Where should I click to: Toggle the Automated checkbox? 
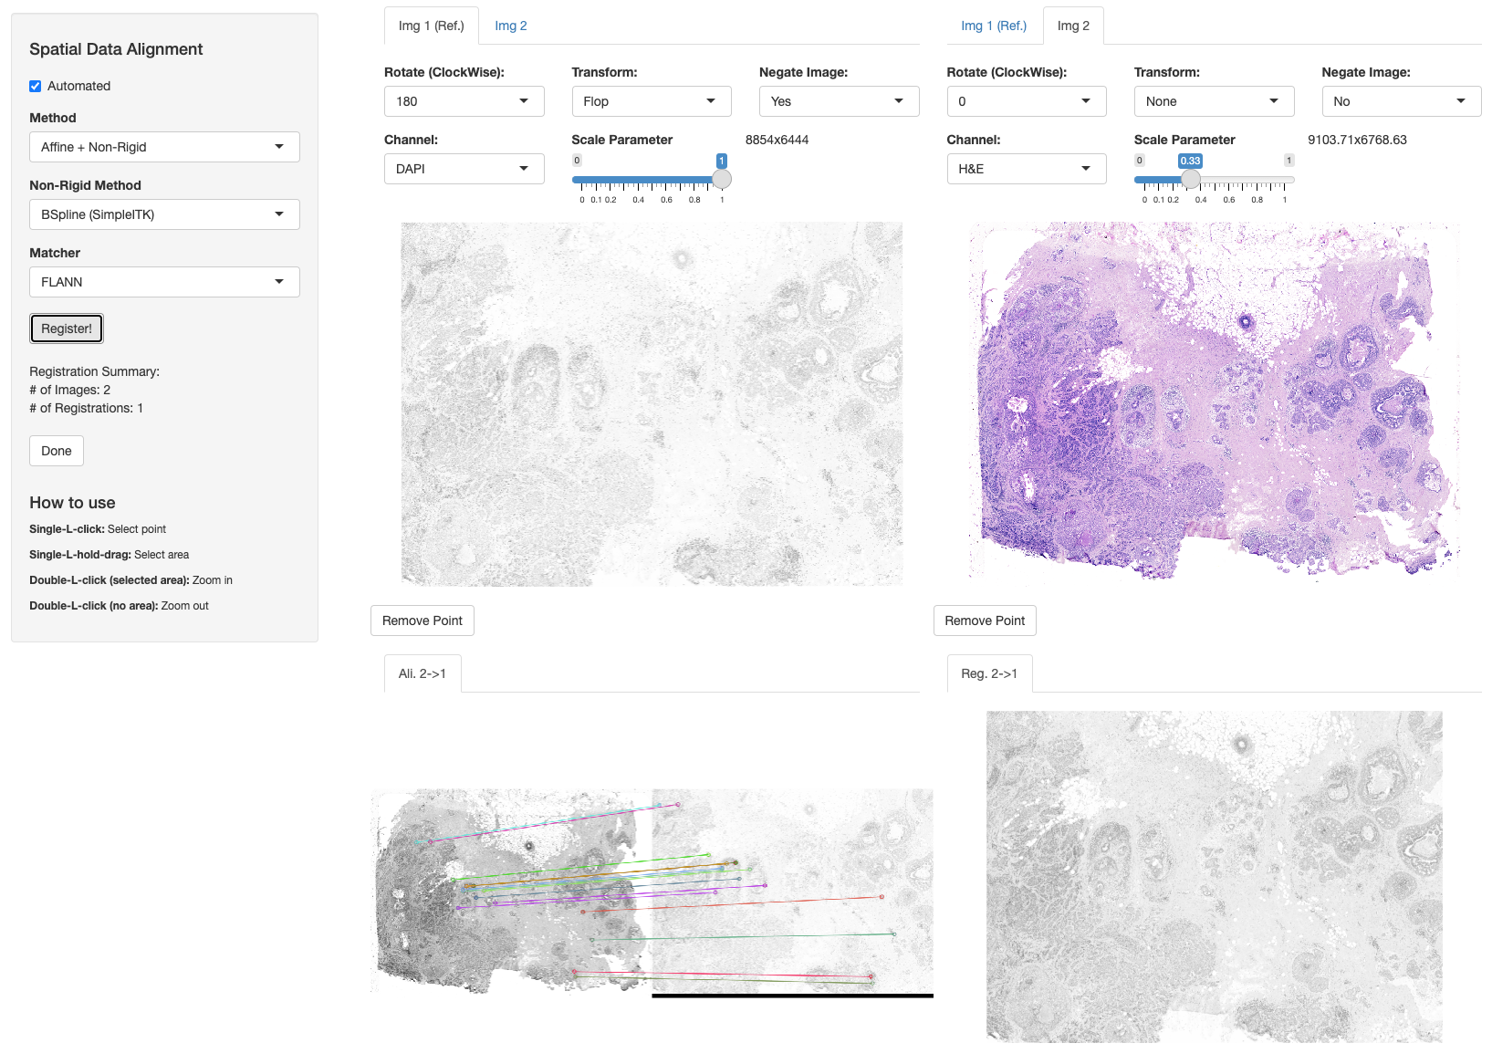pos(36,87)
